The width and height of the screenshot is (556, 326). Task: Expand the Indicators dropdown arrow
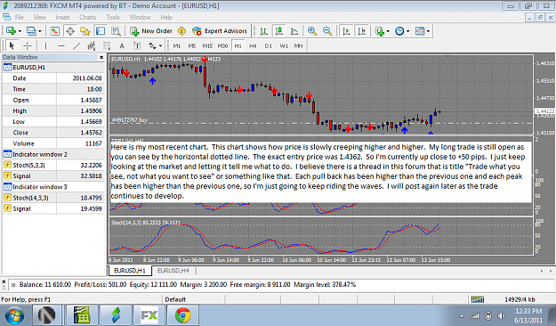coord(388,31)
